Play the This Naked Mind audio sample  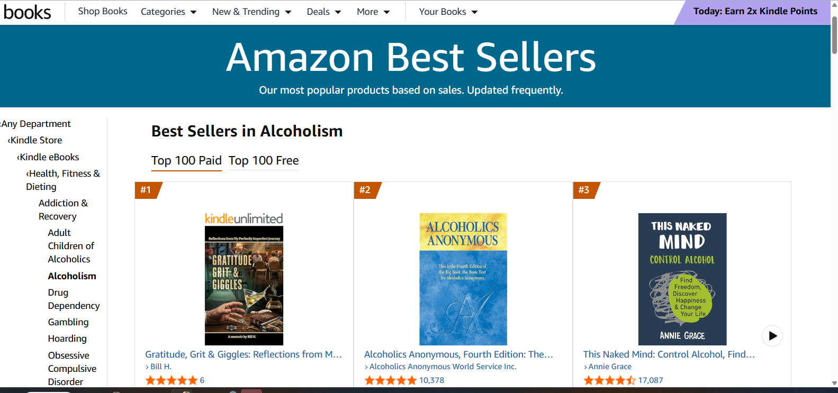pyautogui.click(x=772, y=336)
